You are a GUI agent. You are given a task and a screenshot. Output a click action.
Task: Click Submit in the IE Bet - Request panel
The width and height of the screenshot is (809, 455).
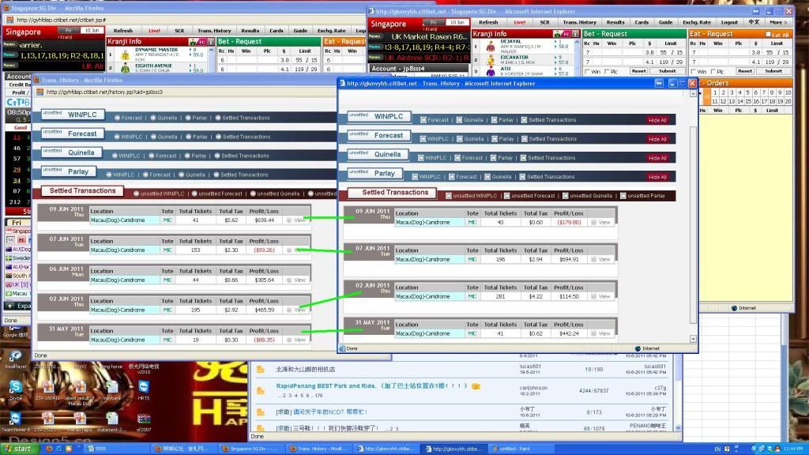pos(667,71)
